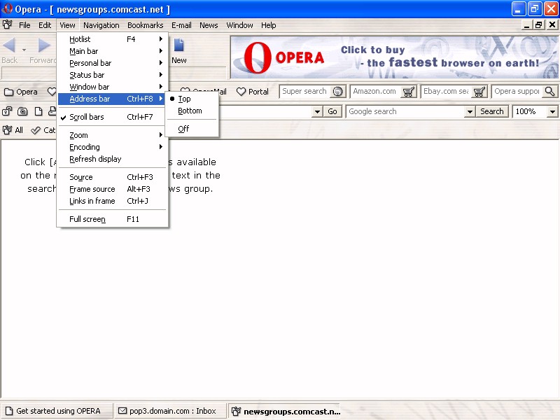Toggle the Scroll bars checked item
The width and height of the screenshot is (560, 420).
click(x=87, y=118)
